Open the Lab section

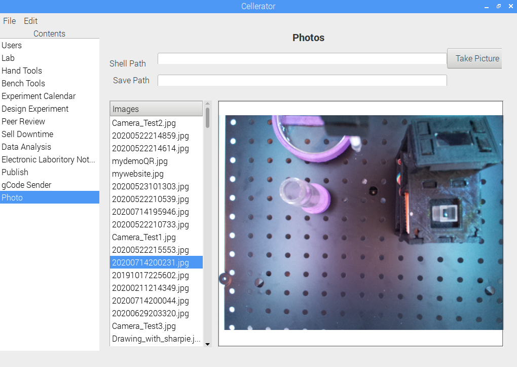point(8,58)
